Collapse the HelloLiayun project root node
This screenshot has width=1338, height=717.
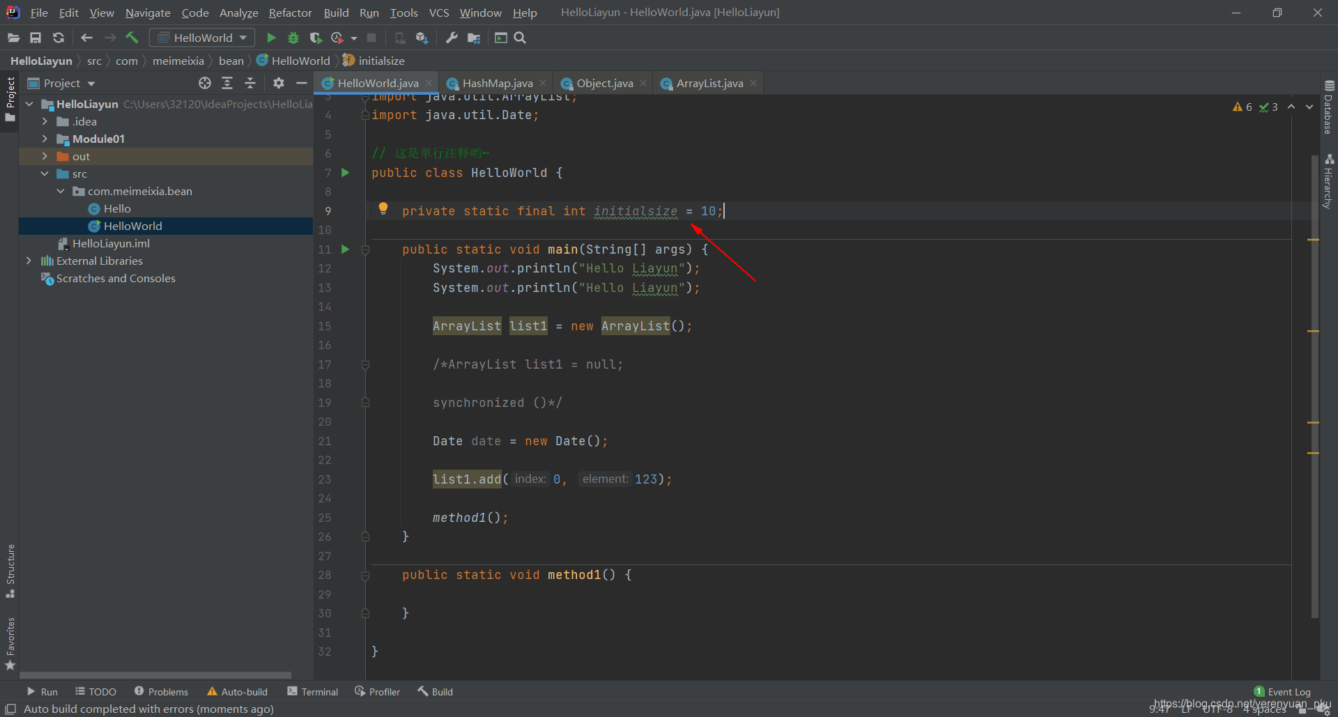click(x=29, y=104)
